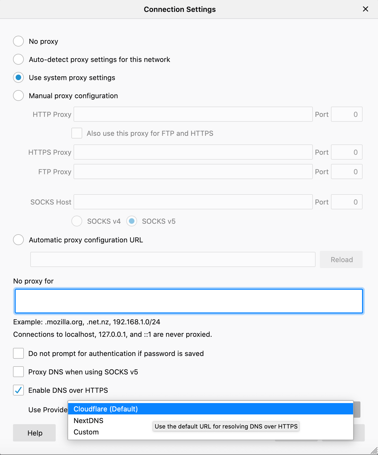Choose NextDNS in the provider dropdown
The width and height of the screenshot is (378, 455).
click(x=88, y=421)
